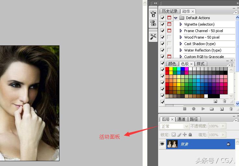This screenshot has width=239, height=166.
Task: Close the 色板 tab with its x
Action: click(x=192, y=64)
